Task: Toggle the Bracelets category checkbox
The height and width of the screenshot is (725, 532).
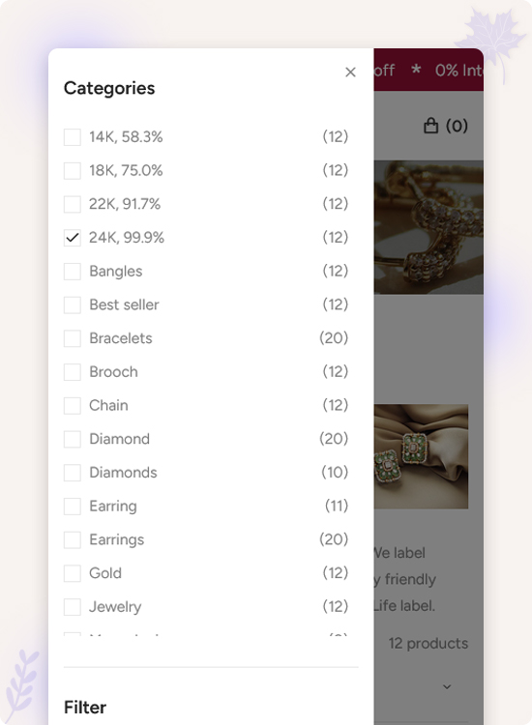Action: [73, 338]
